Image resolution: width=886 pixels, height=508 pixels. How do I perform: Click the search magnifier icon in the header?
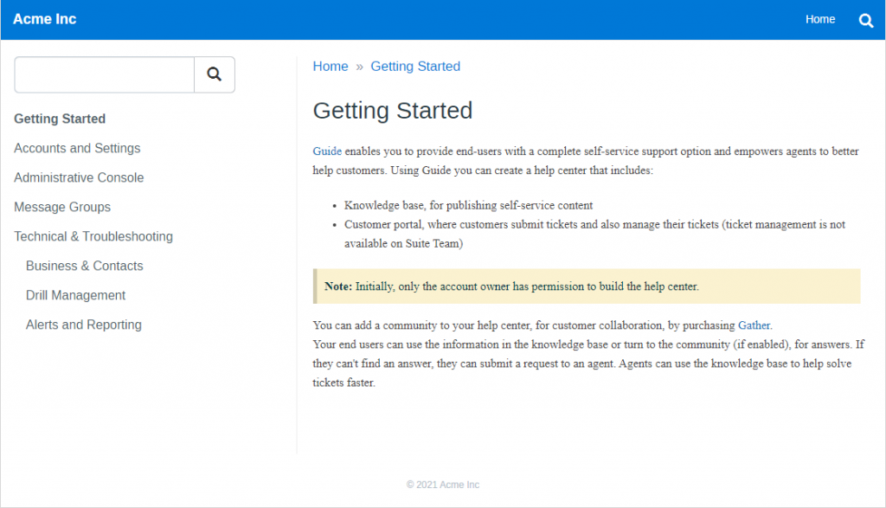pos(865,19)
